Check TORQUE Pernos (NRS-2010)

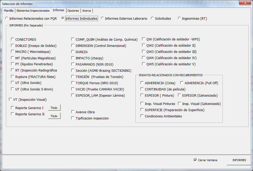click(73, 83)
